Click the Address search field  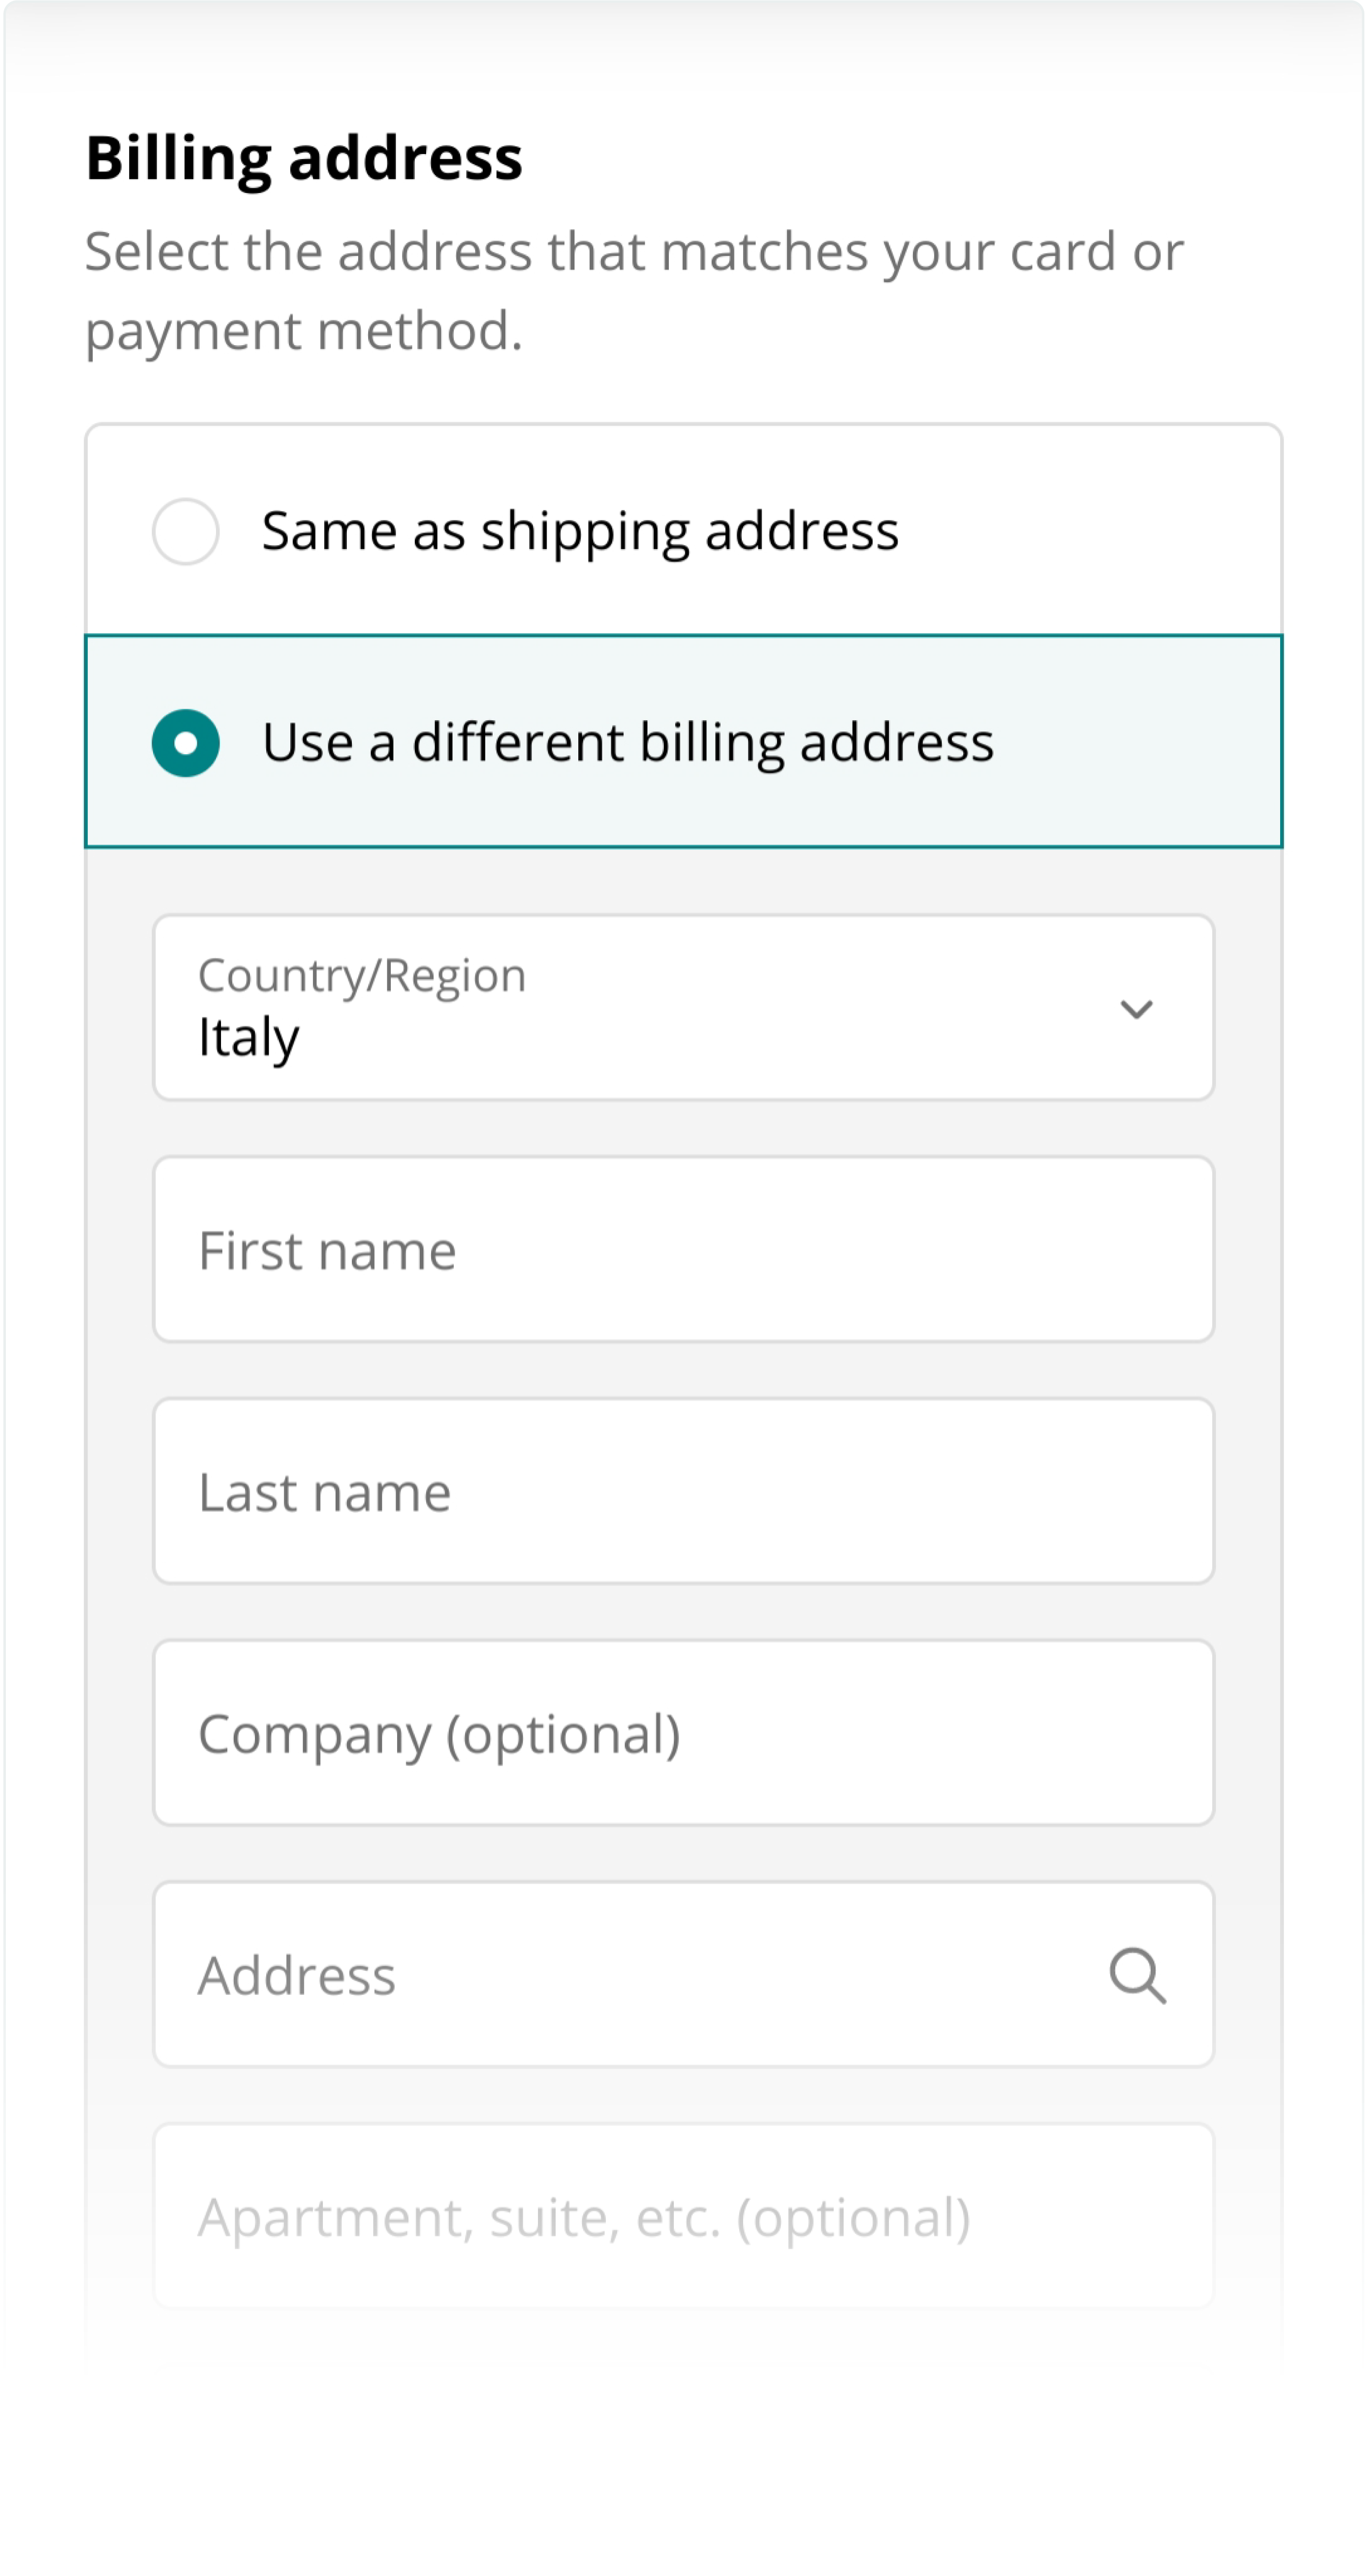pos(683,1974)
